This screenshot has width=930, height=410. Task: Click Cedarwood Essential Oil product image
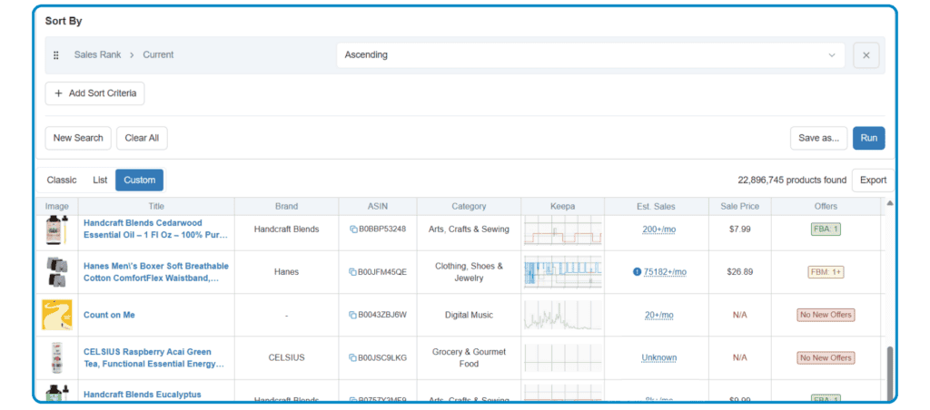(57, 230)
